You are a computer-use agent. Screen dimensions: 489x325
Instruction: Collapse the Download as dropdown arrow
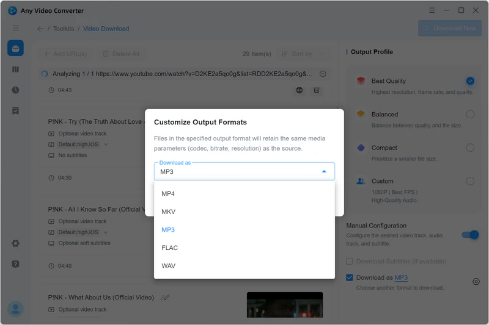[x=324, y=172]
